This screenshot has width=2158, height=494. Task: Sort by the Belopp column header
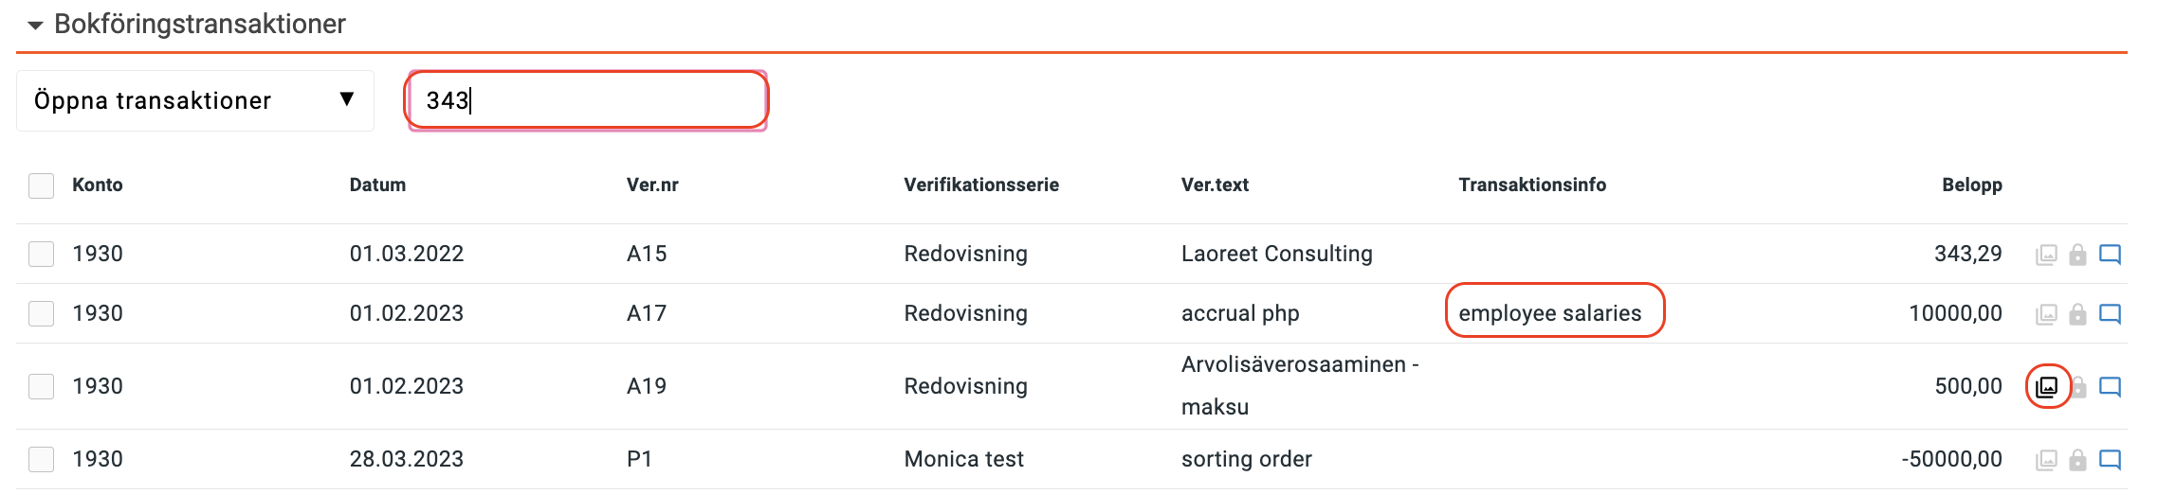tap(1971, 185)
